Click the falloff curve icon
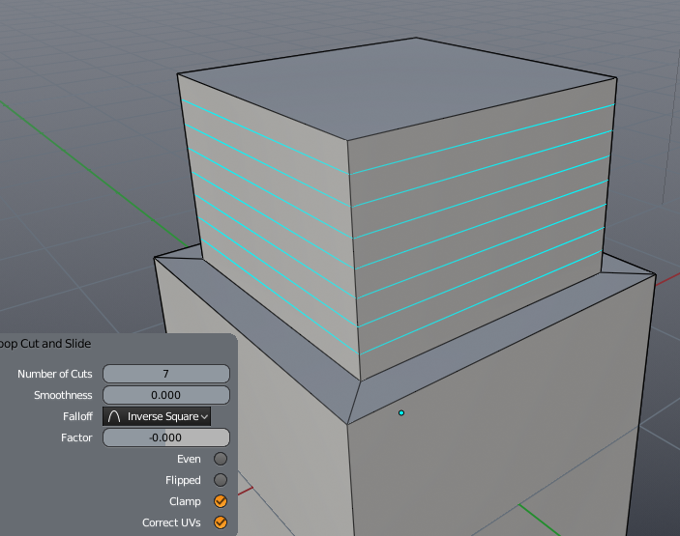Viewport: 680px width, 536px height. [x=114, y=416]
